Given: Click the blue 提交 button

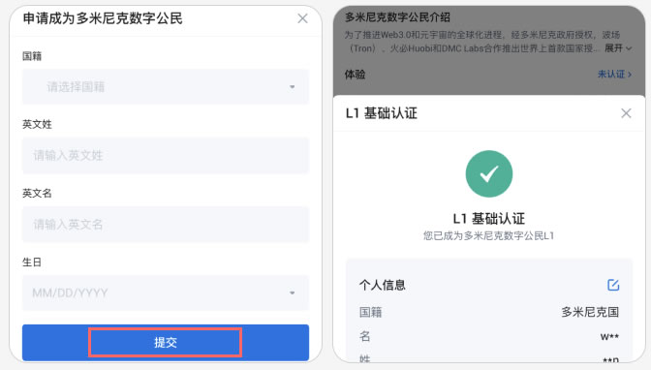Looking at the screenshot, I should pos(166,343).
